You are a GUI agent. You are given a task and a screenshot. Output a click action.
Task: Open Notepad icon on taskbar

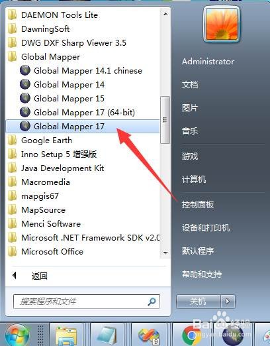(107, 335)
